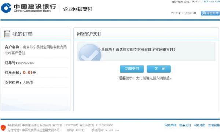Click the 退出支付 button

210,13
